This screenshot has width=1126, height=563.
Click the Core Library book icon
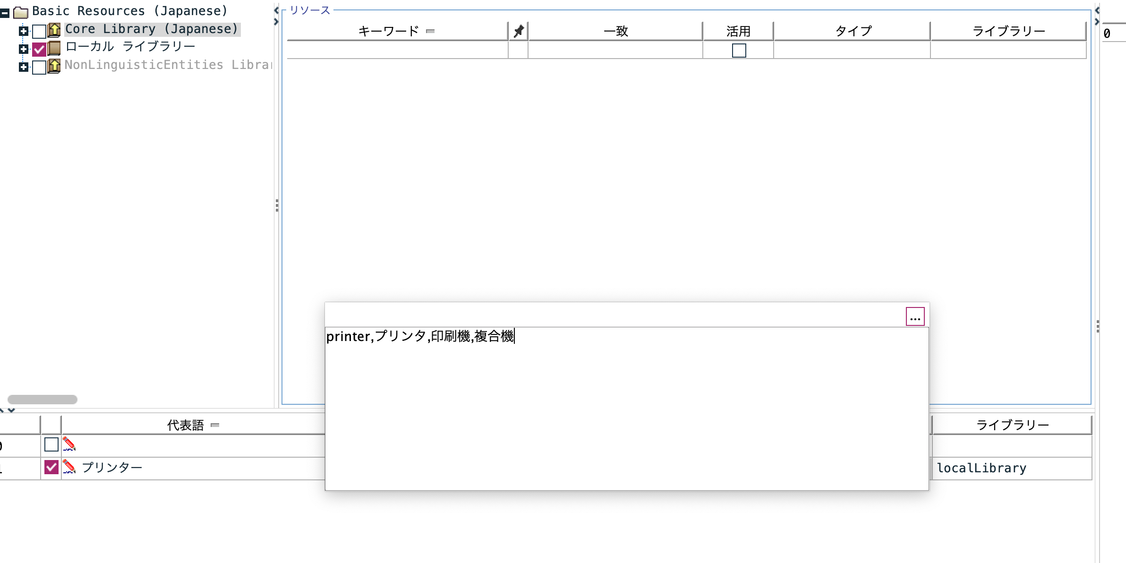pos(54,29)
